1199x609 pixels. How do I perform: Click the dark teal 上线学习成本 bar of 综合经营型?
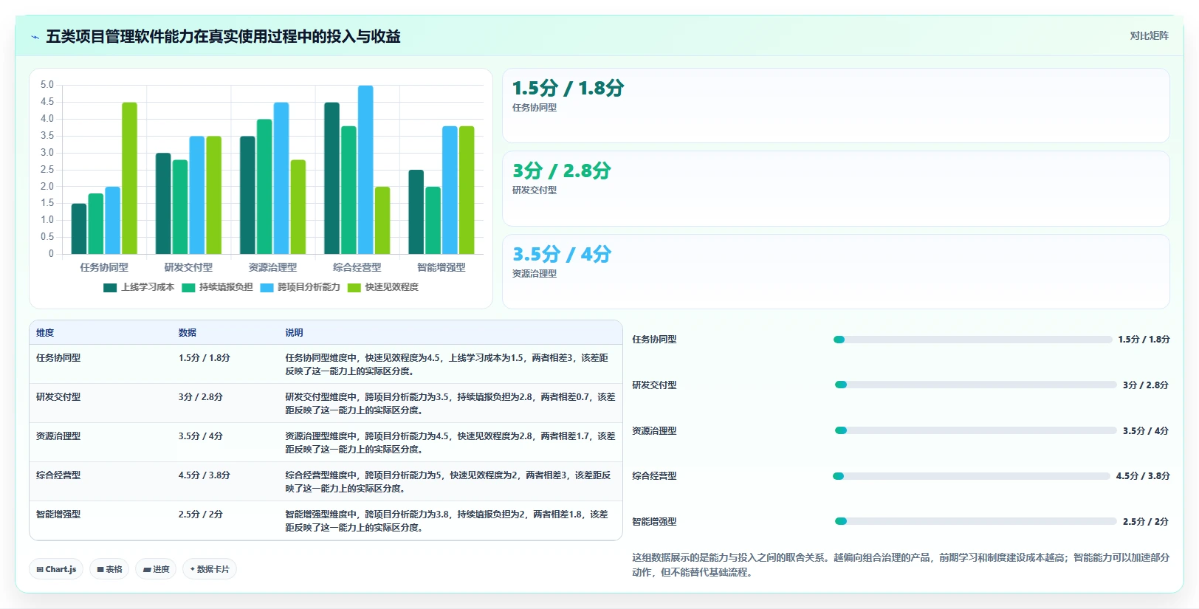pyautogui.click(x=332, y=178)
